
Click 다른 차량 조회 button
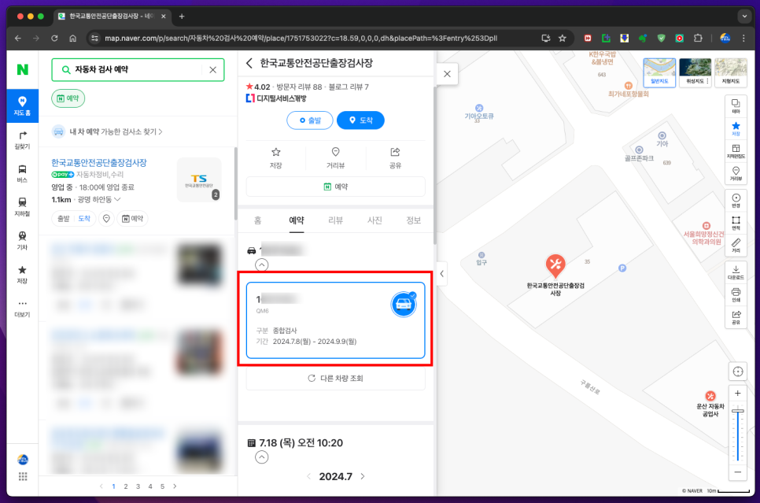tap(335, 379)
